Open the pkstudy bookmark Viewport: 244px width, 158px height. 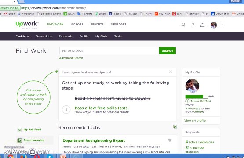[193, 14]
